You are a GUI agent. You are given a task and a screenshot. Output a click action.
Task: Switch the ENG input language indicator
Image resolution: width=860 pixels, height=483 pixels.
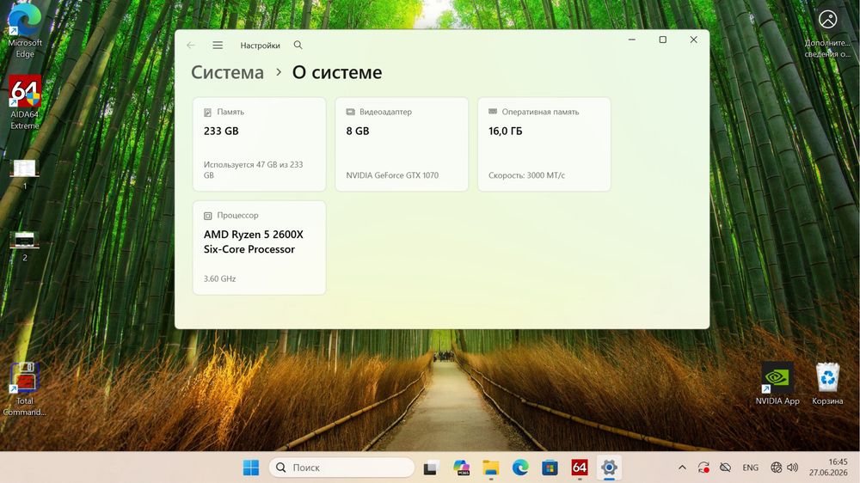(750, 468)
